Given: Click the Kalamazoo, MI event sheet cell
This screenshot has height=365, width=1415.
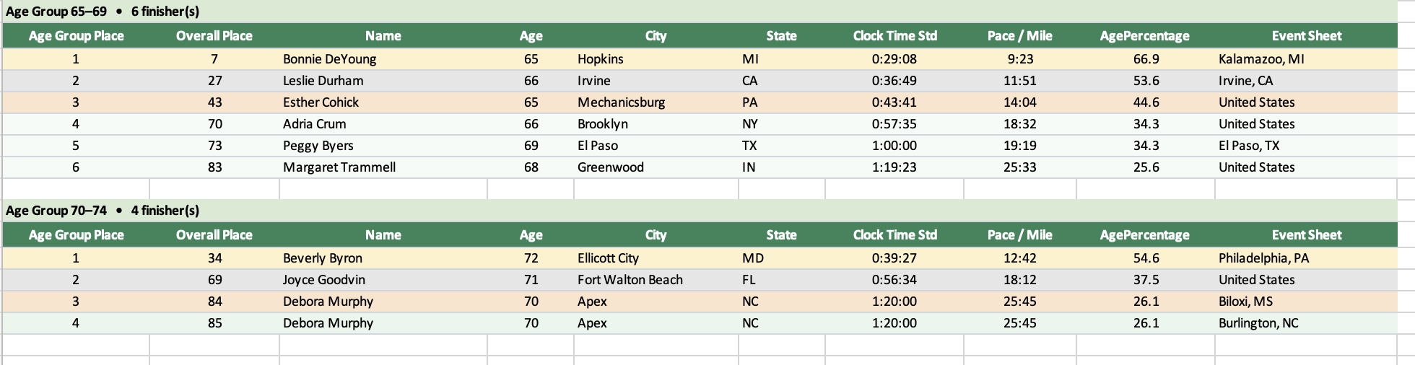Looking at the screenshot, I should (x=1261, y=59).
